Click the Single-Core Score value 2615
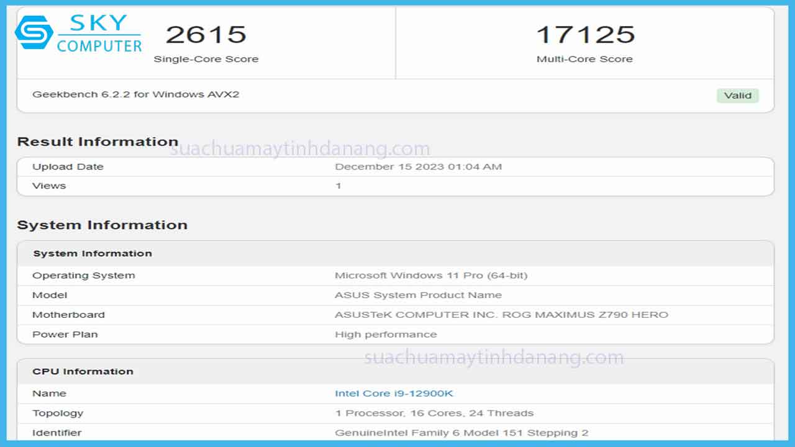Image resolution: width=795 pixels, height=447 pixels. tap(206, 34)
